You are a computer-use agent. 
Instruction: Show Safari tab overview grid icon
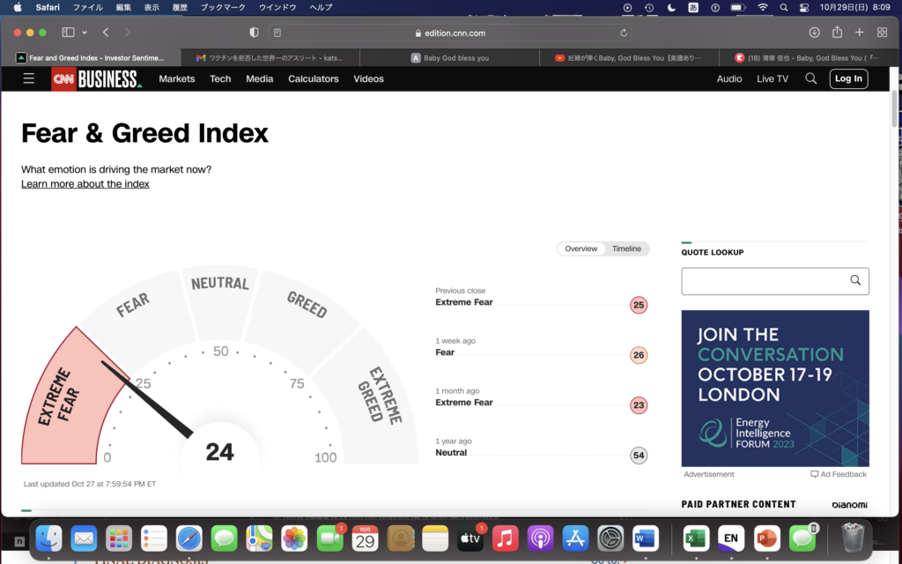tap(882, 33)
